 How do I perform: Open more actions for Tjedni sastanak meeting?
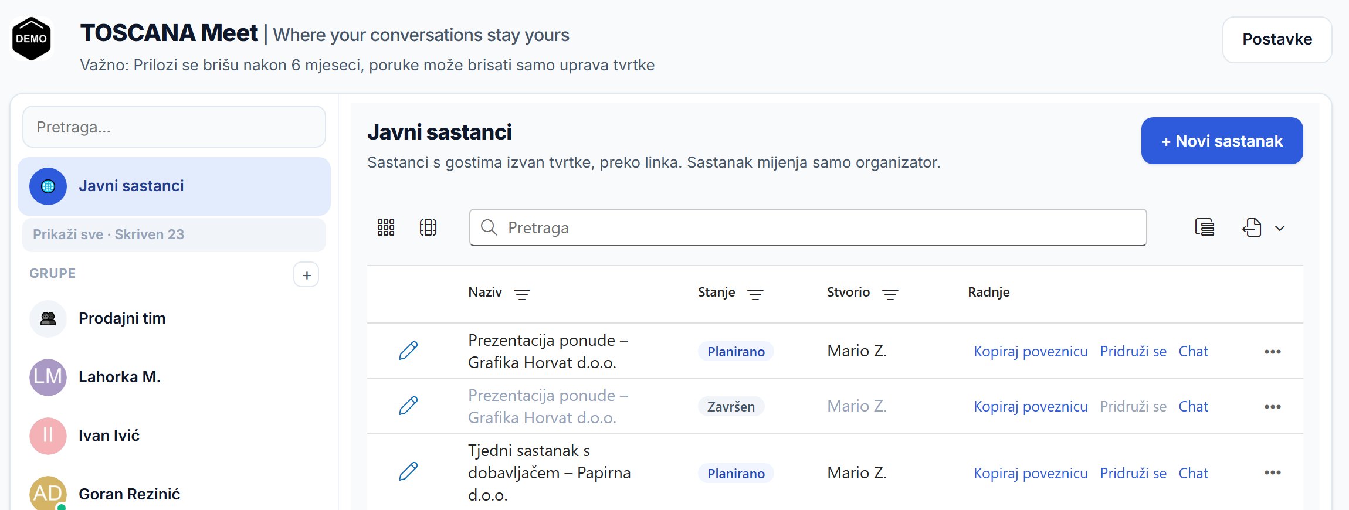[1272, 472]
